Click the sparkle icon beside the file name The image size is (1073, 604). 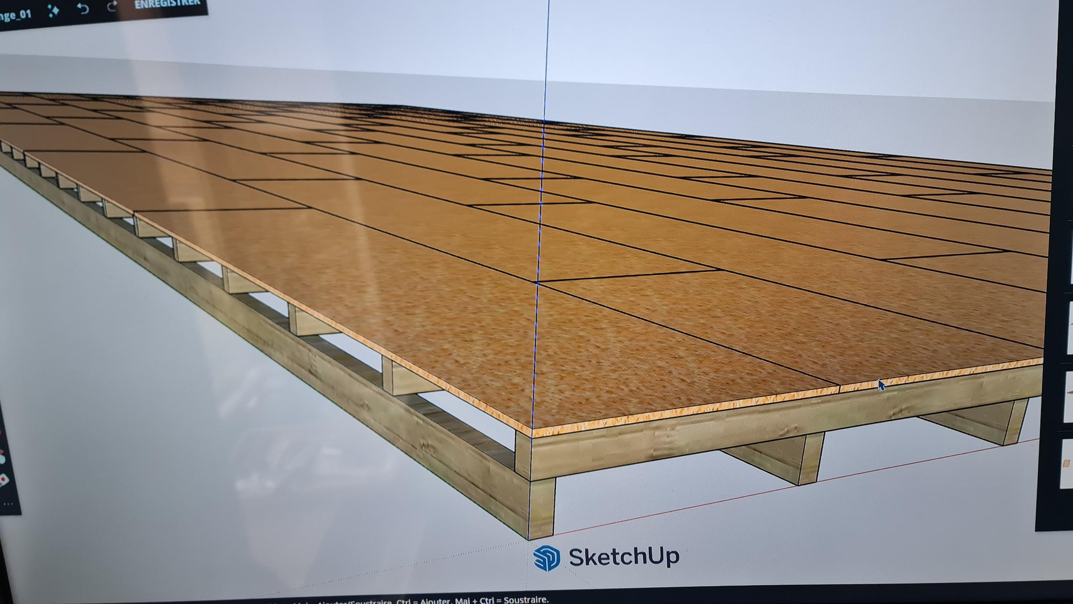point(53,10)
